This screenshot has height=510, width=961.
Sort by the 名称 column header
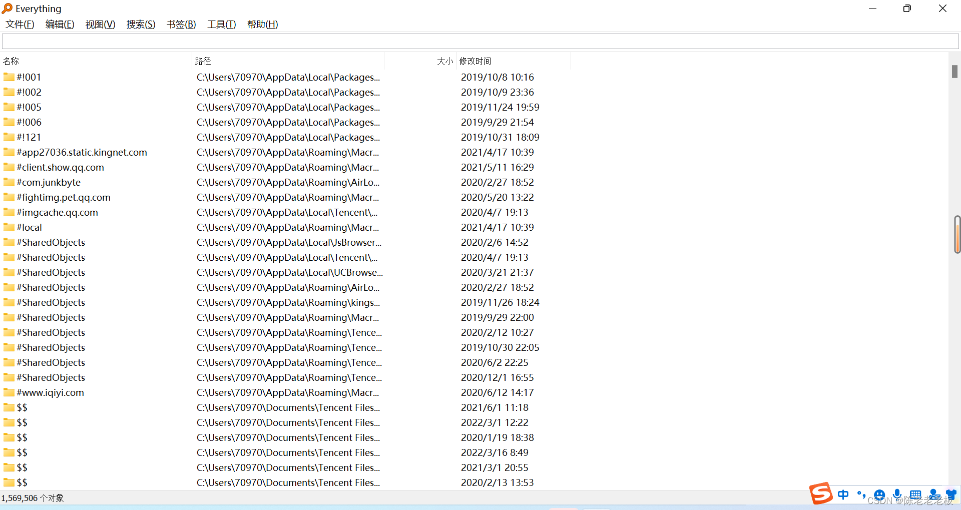click(x=96, y=61)
